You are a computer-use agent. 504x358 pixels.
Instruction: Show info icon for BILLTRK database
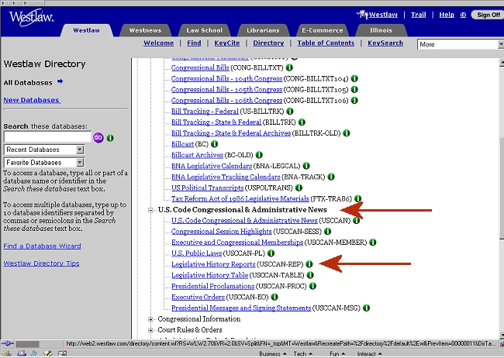pos(302,122)
